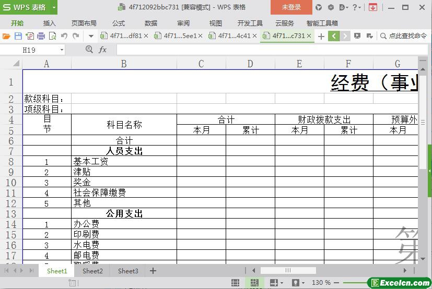Image resolution: width=432 pixels, height=289 pixels.
Task: Toggle page break preview view button
Action: (x=254, y=283)
